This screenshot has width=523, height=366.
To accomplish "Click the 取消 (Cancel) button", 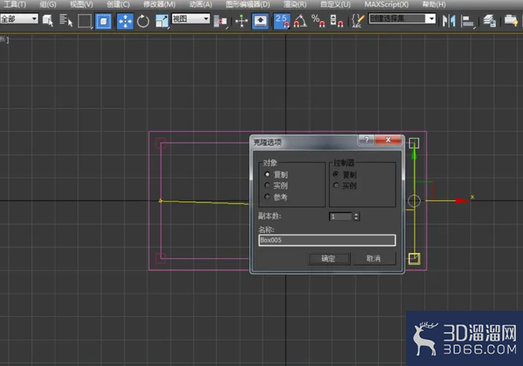I will coord(374,259).
